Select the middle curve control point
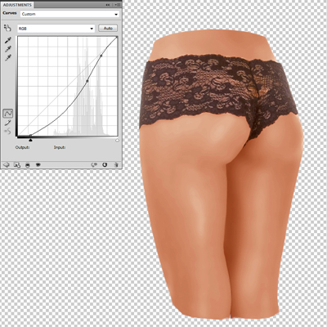The width and height of the screenshot is (327, 327). coord(87,81)
